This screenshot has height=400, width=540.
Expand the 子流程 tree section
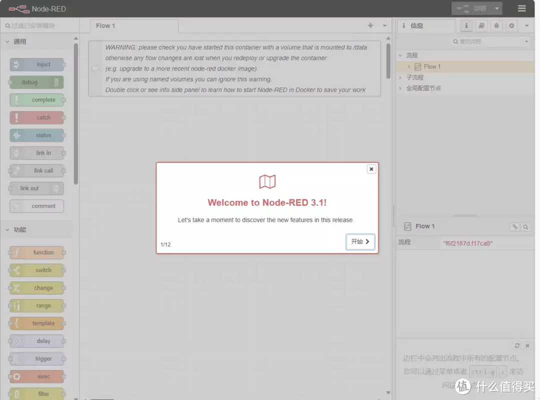[x=400, y=77]
